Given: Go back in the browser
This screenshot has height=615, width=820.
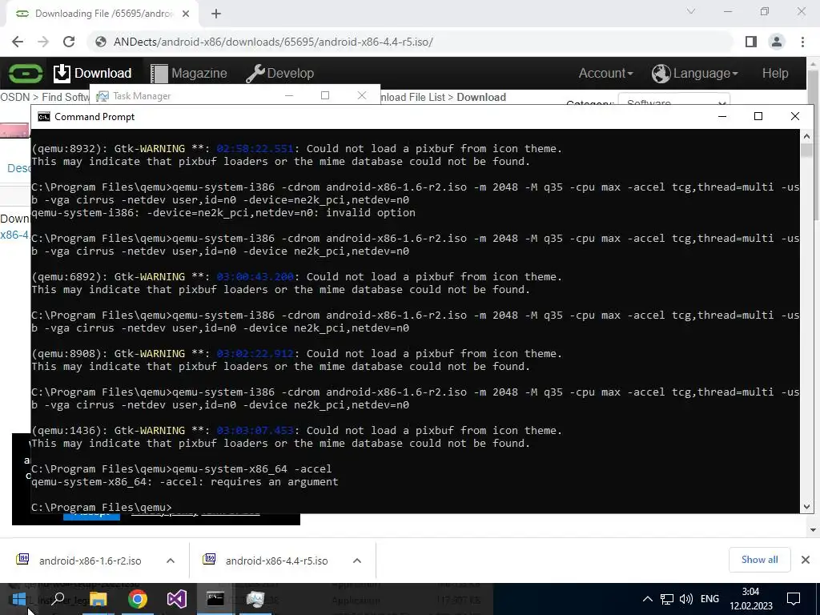Looking at the screenshot, I should pos(18,42).
